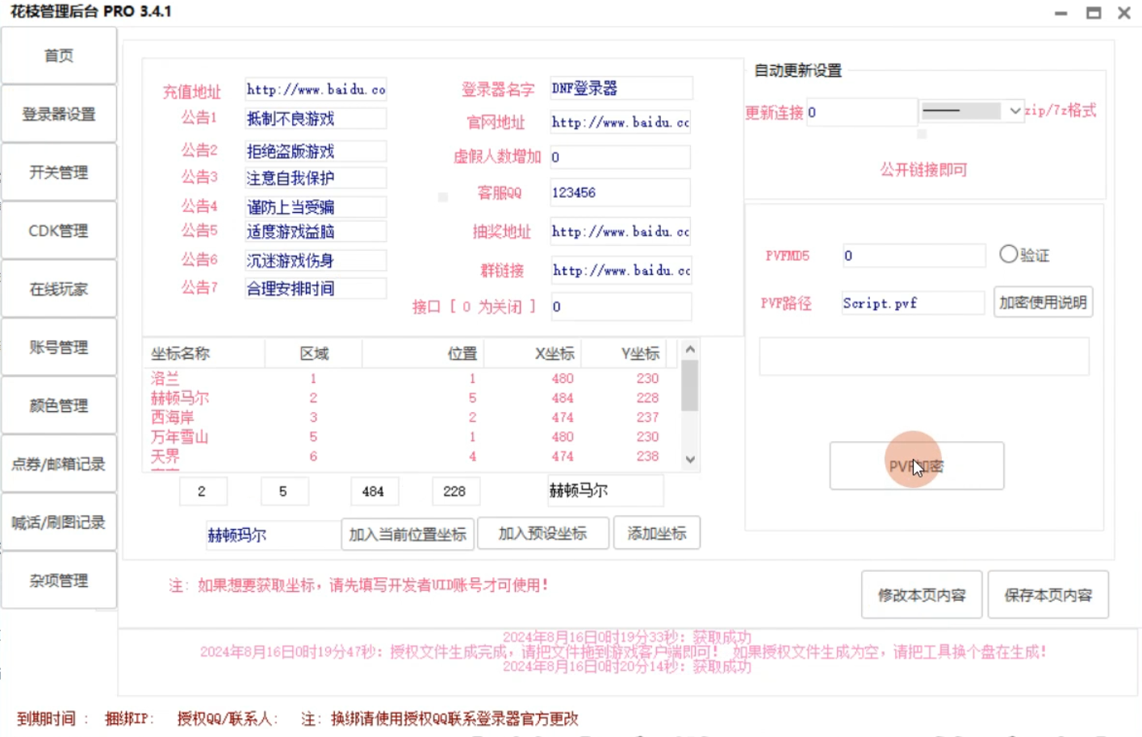Screen dimensions: 1142x737
Task: View 喊话/刷图记录 page
Action: tap(59, 522)
